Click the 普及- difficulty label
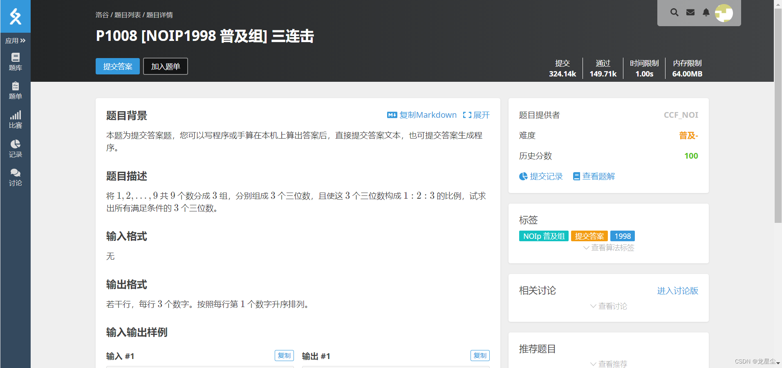782x368 pixels. click(688, 135)
